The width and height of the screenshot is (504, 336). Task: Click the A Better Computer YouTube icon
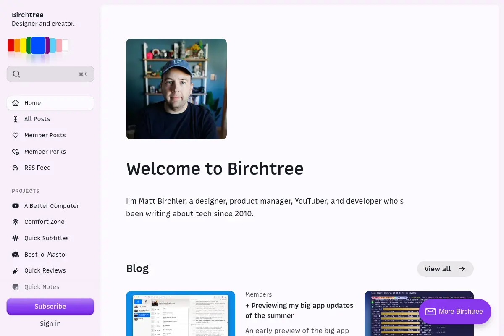click(16, 206)
